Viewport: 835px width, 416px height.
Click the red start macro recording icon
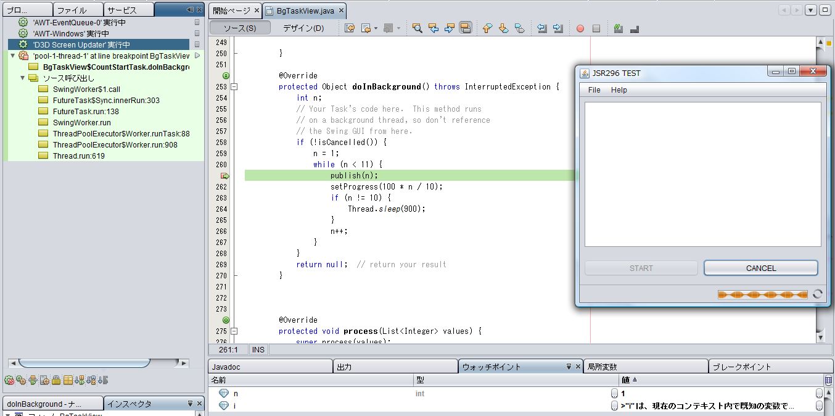(x=580, y=28)
